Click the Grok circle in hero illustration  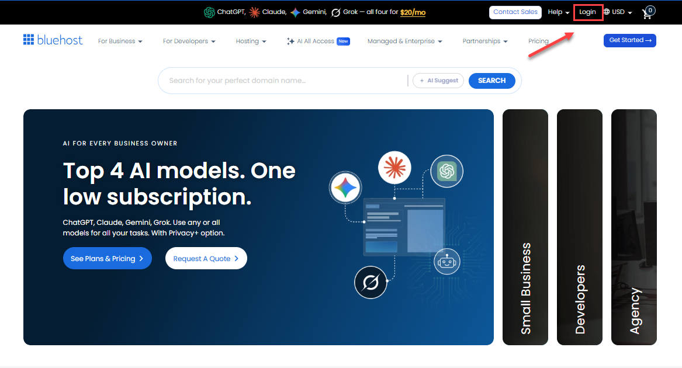371,282
